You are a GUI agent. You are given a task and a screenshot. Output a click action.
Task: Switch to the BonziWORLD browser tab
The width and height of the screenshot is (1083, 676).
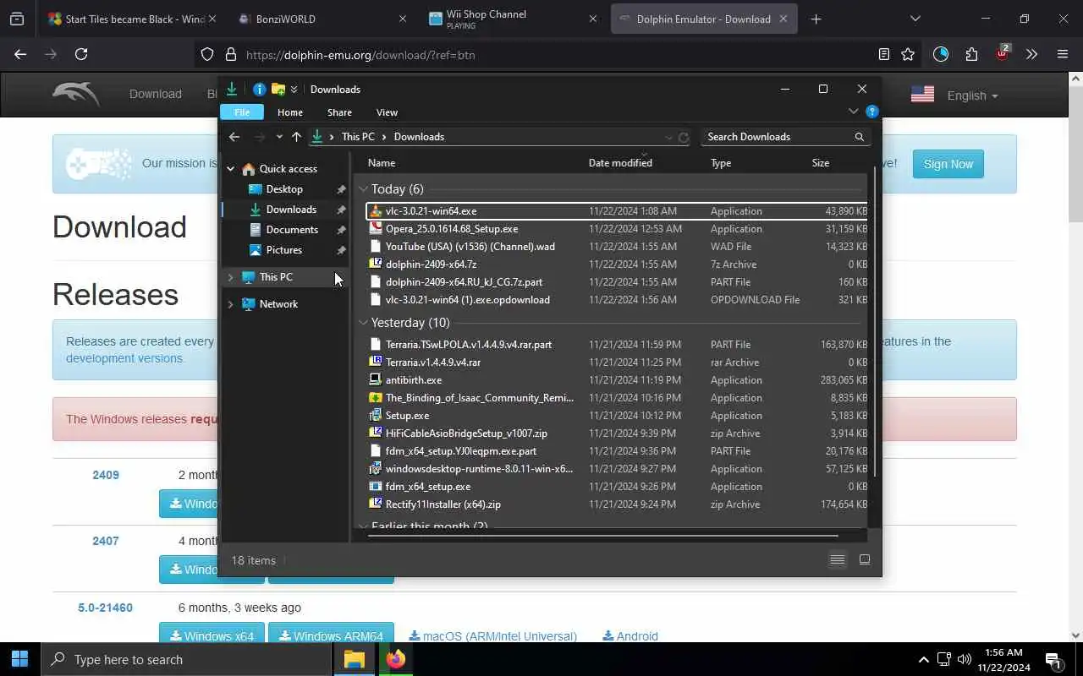click(x=322, y=19)
